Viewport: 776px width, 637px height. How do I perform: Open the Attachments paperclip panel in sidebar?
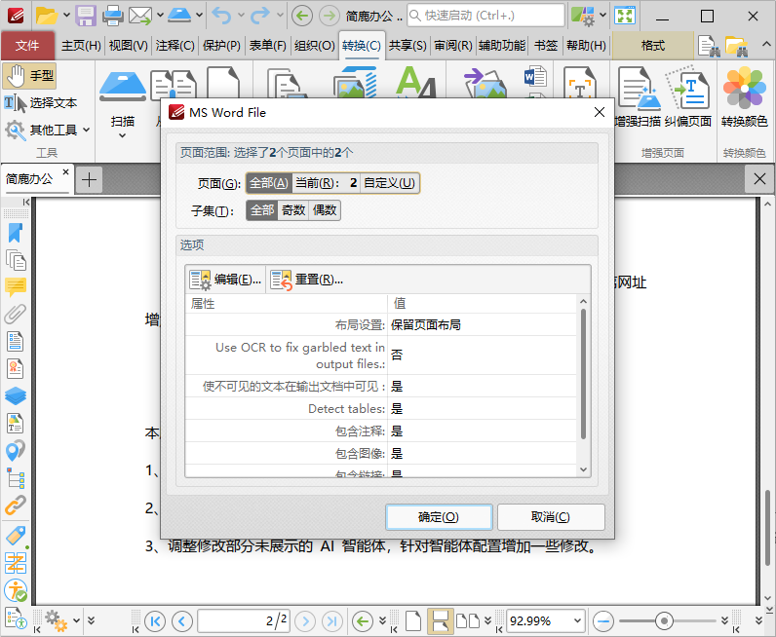tap(16, 314)
